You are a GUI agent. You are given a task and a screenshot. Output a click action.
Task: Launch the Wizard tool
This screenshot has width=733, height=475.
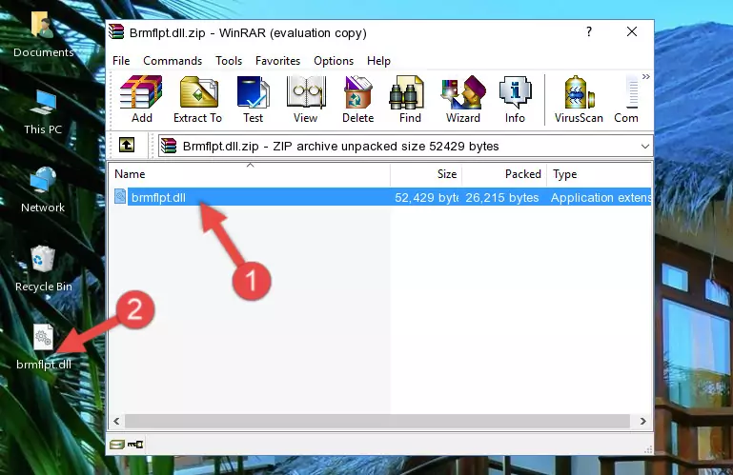point(463,100)
